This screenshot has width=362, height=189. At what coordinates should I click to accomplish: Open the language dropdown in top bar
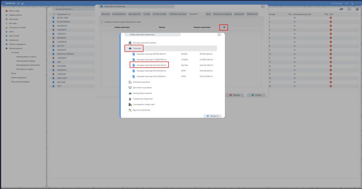point(346,3)
